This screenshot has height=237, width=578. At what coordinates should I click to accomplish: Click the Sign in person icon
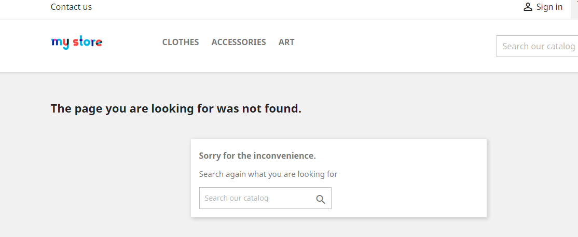point(528,7)
